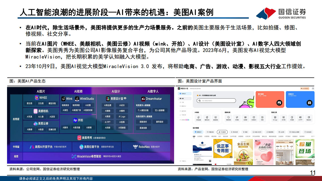Select the 微信营销 chip
322x181 pixels.
pyautogui.click(x=270, y=132)
